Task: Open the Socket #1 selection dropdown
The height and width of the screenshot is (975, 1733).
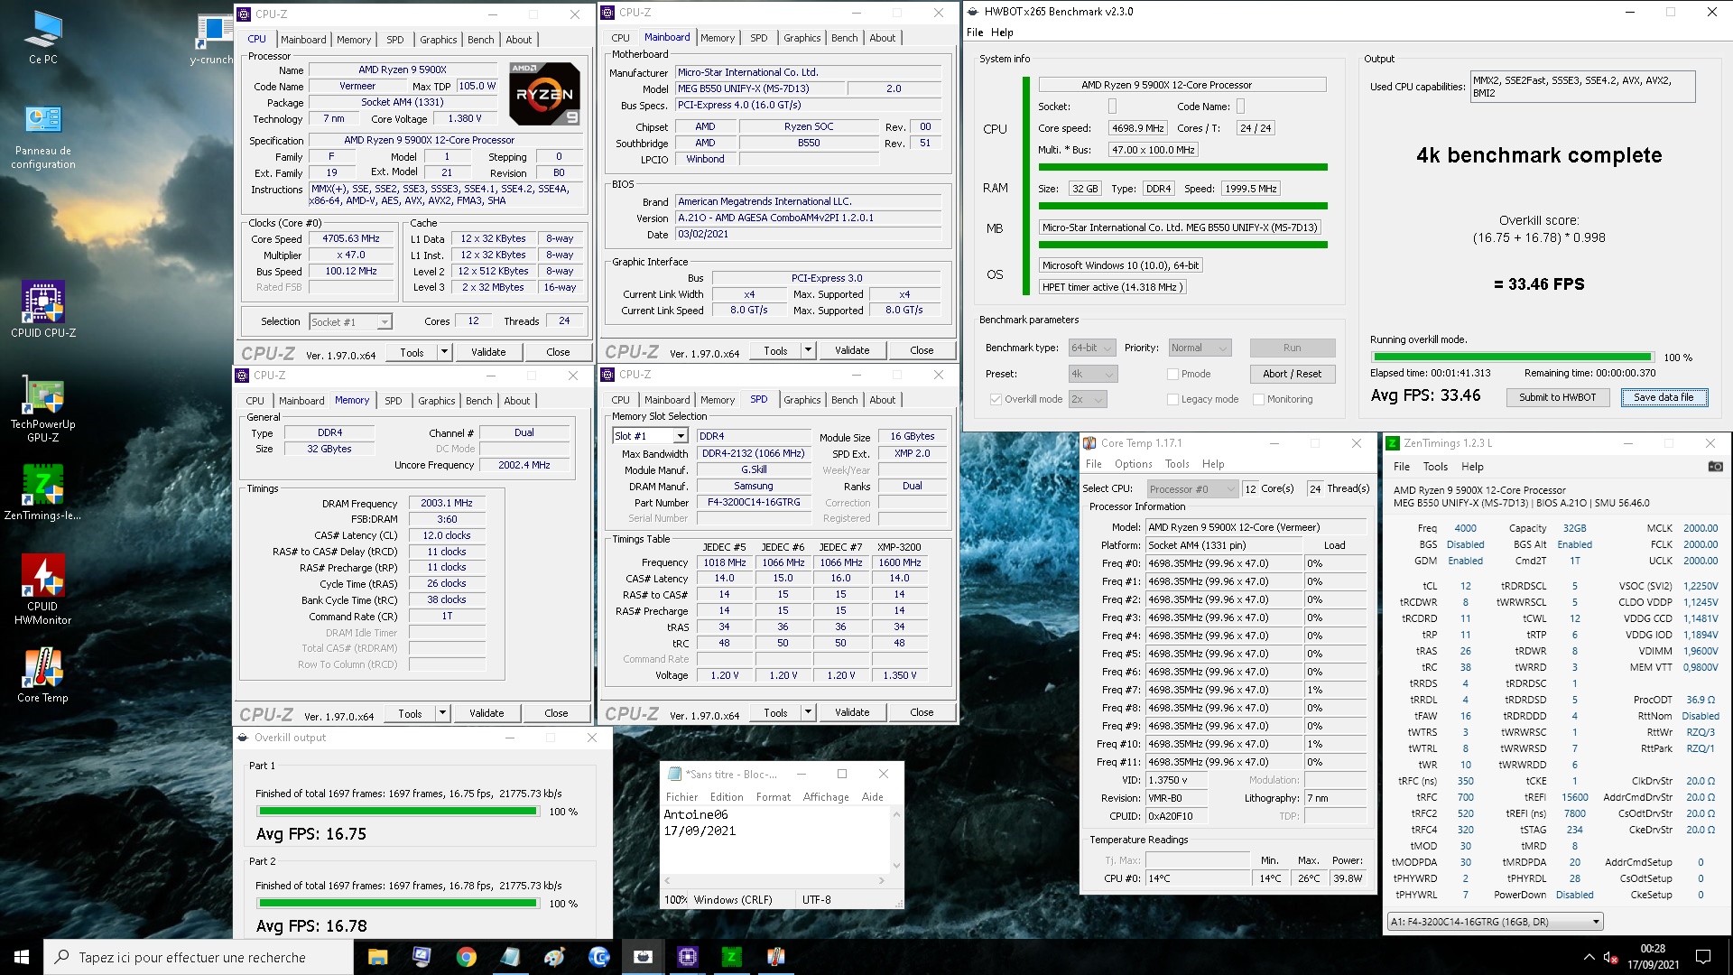Action: pyautogui.click(x=350, y=321)
